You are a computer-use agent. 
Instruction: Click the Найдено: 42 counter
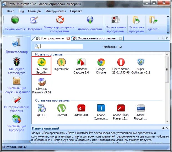coord(113,47)
